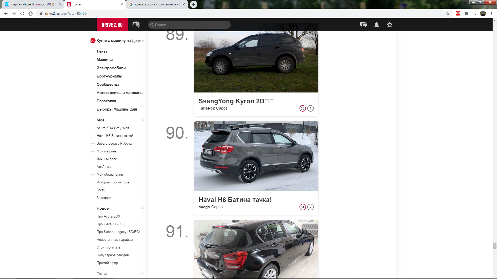
Task: Open messages via the chat bubbles icon
Action: [363, 25]
